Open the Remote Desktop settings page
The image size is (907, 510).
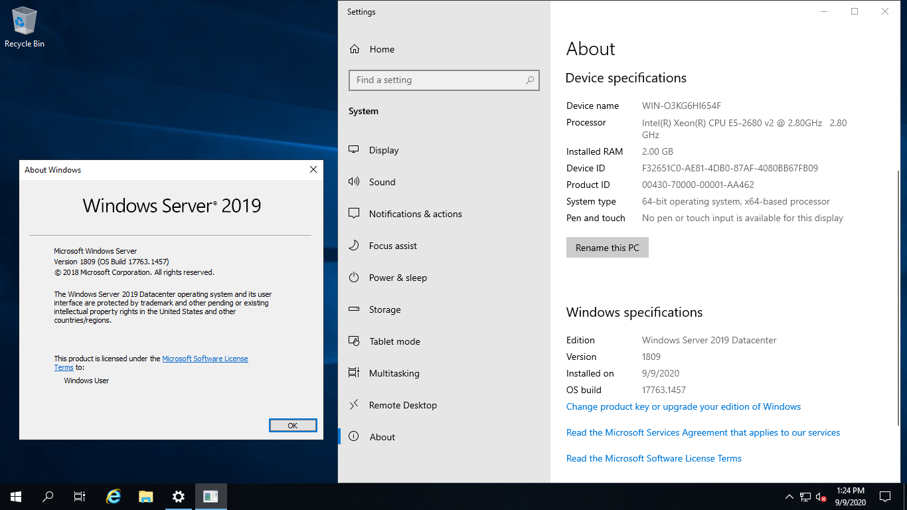[x=402, y=405]
